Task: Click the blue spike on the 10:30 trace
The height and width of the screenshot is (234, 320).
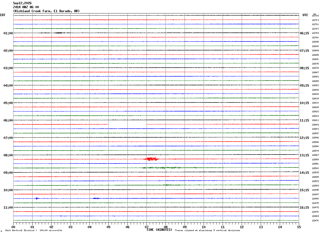Action: pyautogui.click(x=37, y=198)
